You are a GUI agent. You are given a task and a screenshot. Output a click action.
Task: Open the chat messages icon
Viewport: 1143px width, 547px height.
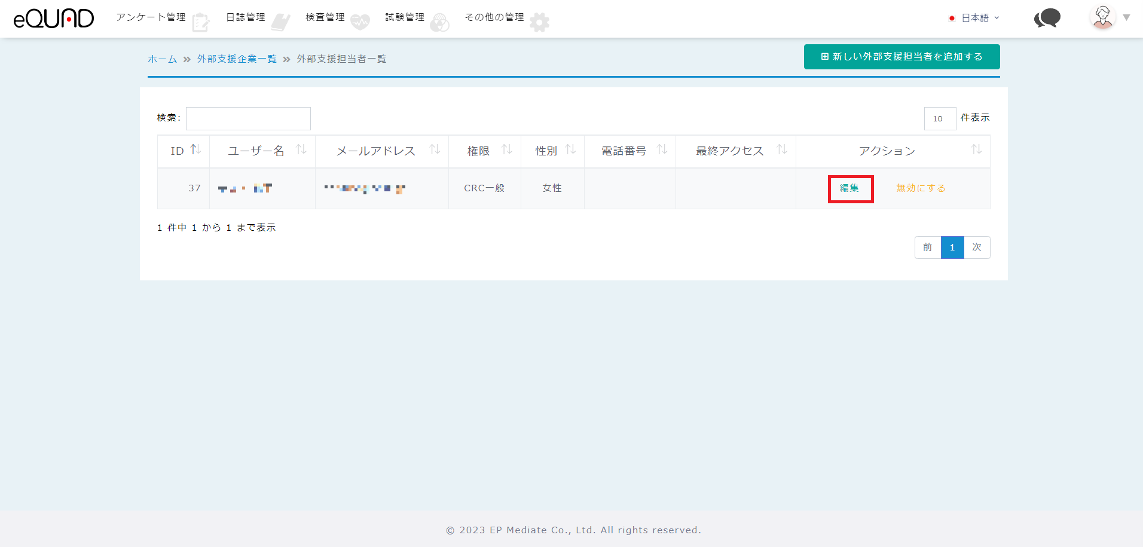pos(1047,19)
